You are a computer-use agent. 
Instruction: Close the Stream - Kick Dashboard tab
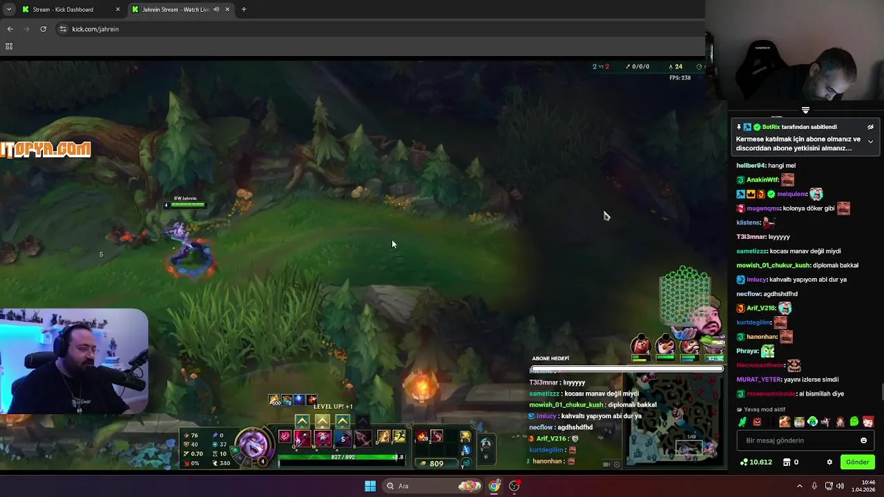tap(118, 10)
